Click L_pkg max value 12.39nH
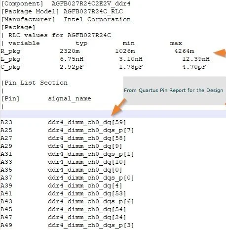Screen dimensions: 226x230 tap(196, 59)
